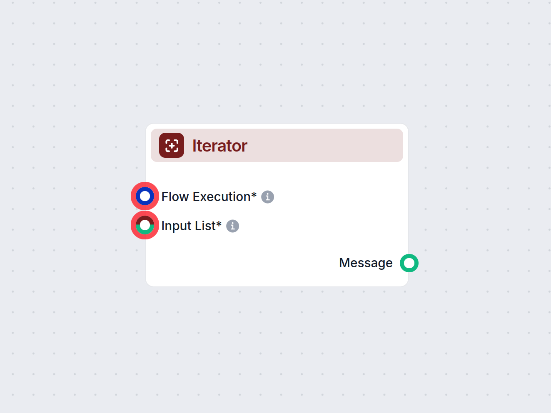Click the Flow Execution info icon
This screenshot has height=413, width=551.
(x=267, y=197)
